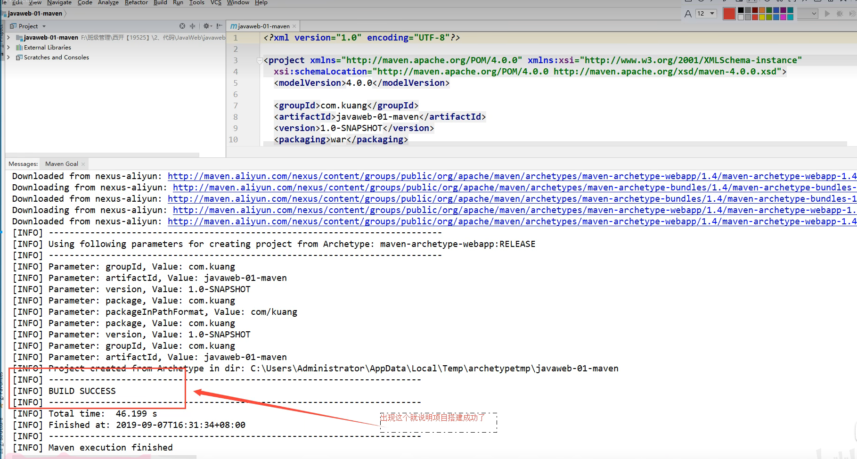This screenshot has width=857, height=459.
Task: Click the groupId com.kuang line in editor
Action: 346,106
